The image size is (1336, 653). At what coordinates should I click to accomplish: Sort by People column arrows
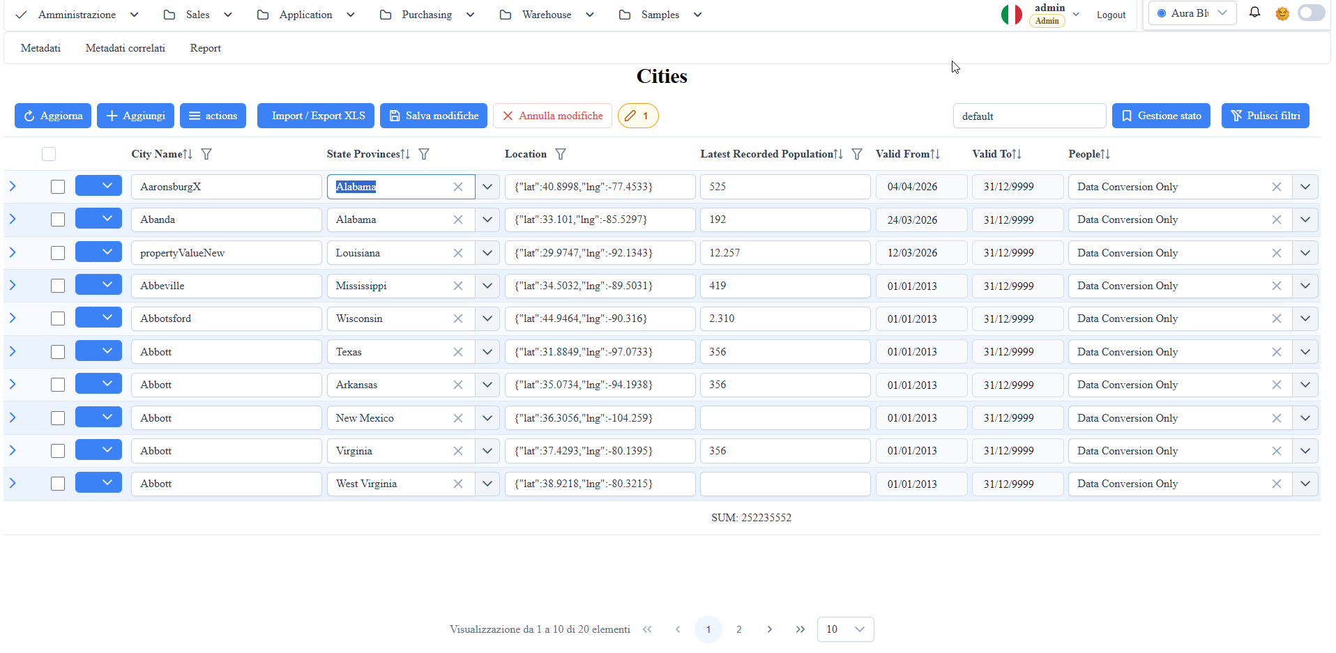coord(1105,154)
